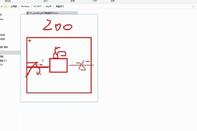
Task: Expand the chevron before 此电脑 in the address bar
Action: tap(9, 6)
